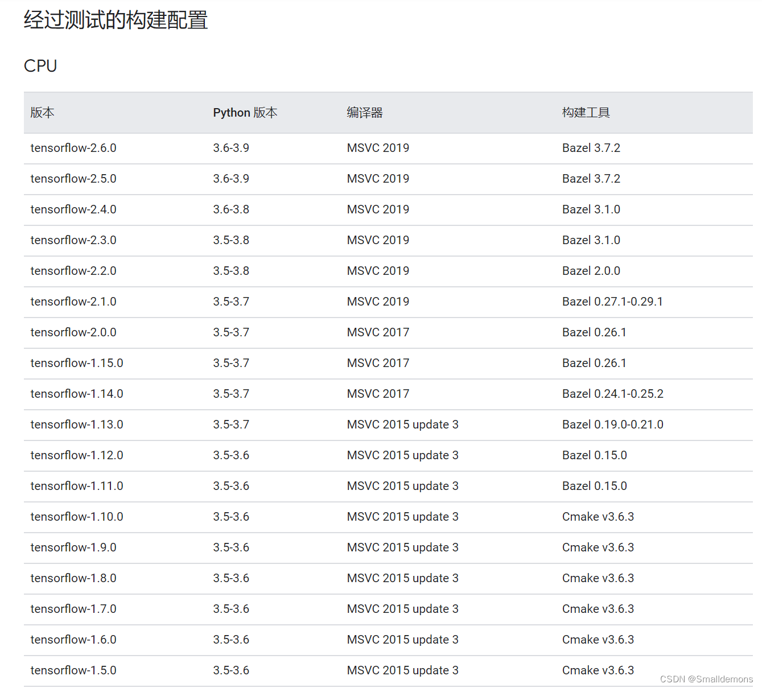This screenshot has height=688, width=762.
Task: Click Python 3.6-3.9 in tensorflow-2.6.0 row
Action: coord(231,148)
